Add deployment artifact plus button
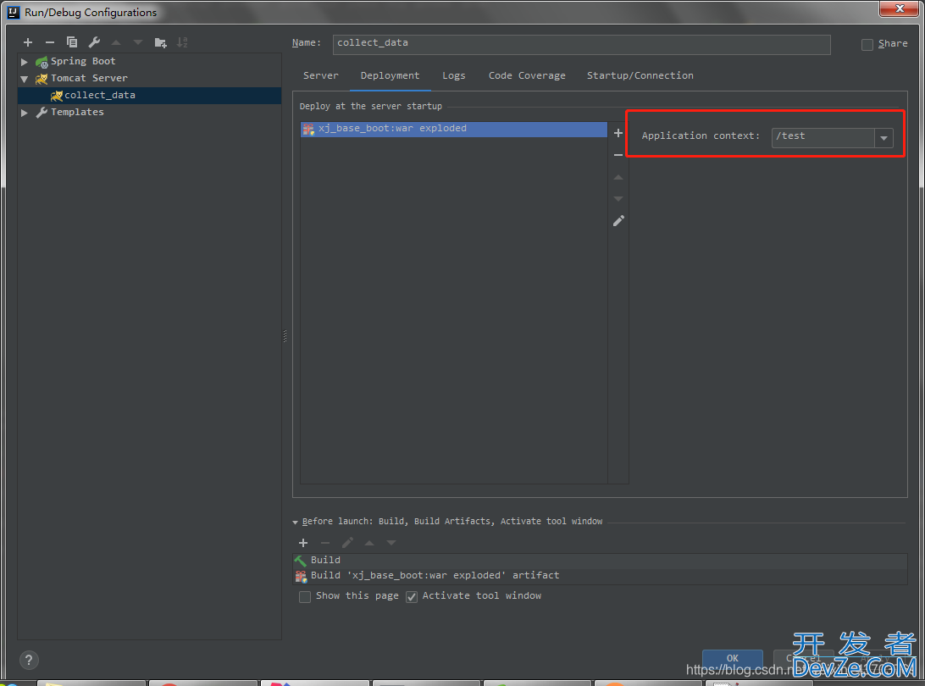 618,133
